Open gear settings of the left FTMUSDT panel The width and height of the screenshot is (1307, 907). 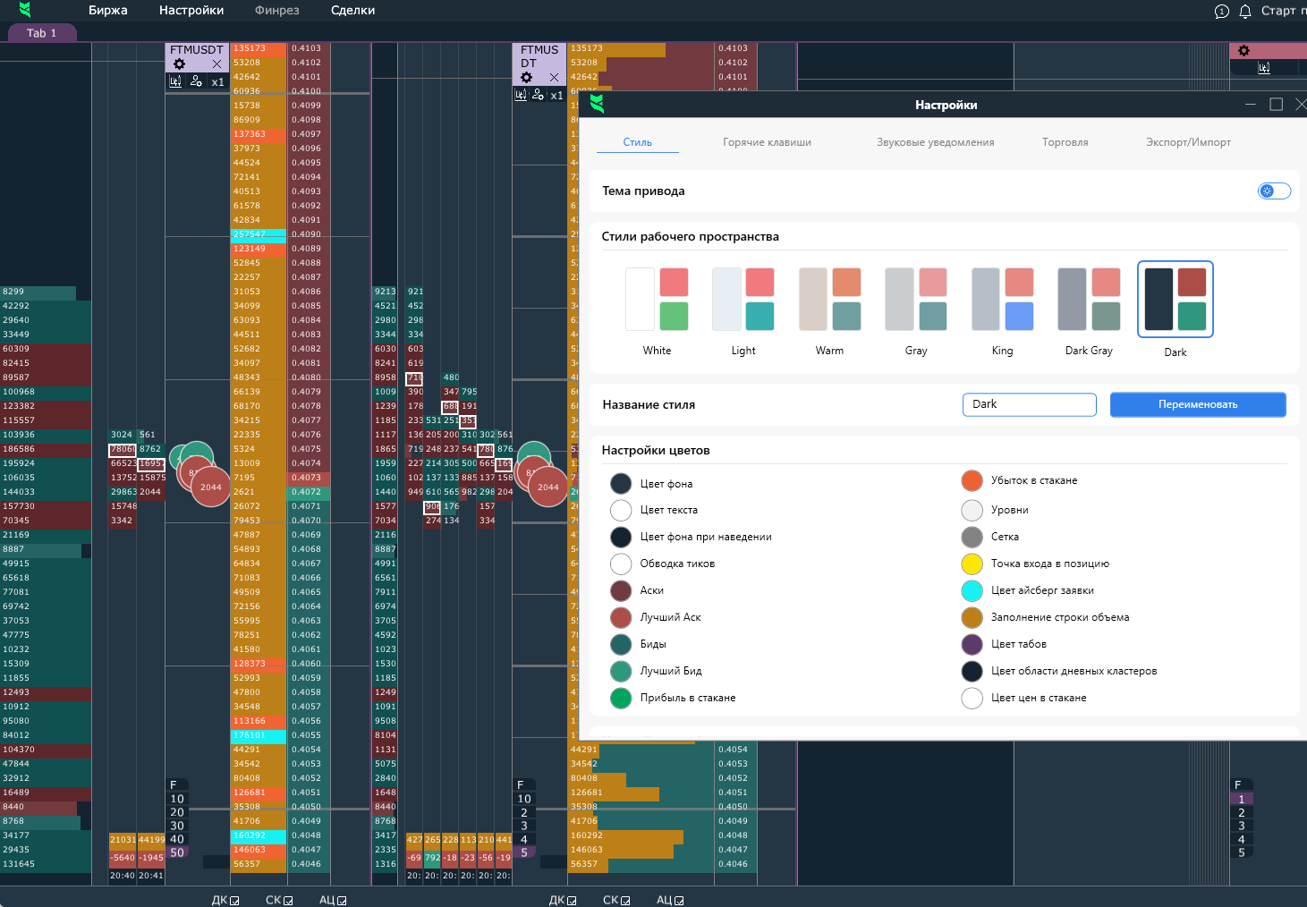click(x=179, y=64)
